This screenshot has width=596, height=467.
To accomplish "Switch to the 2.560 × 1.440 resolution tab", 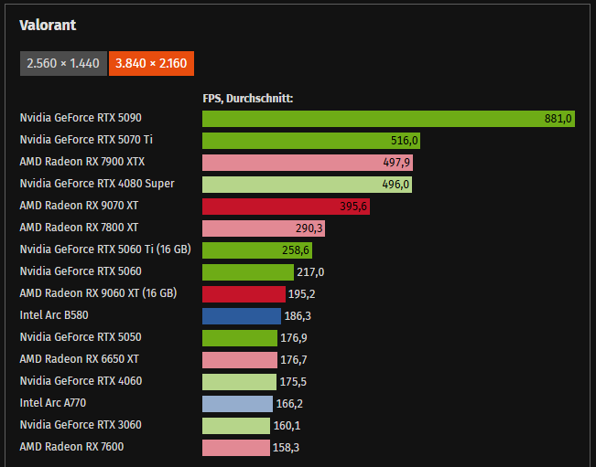I will click(63, 63).
